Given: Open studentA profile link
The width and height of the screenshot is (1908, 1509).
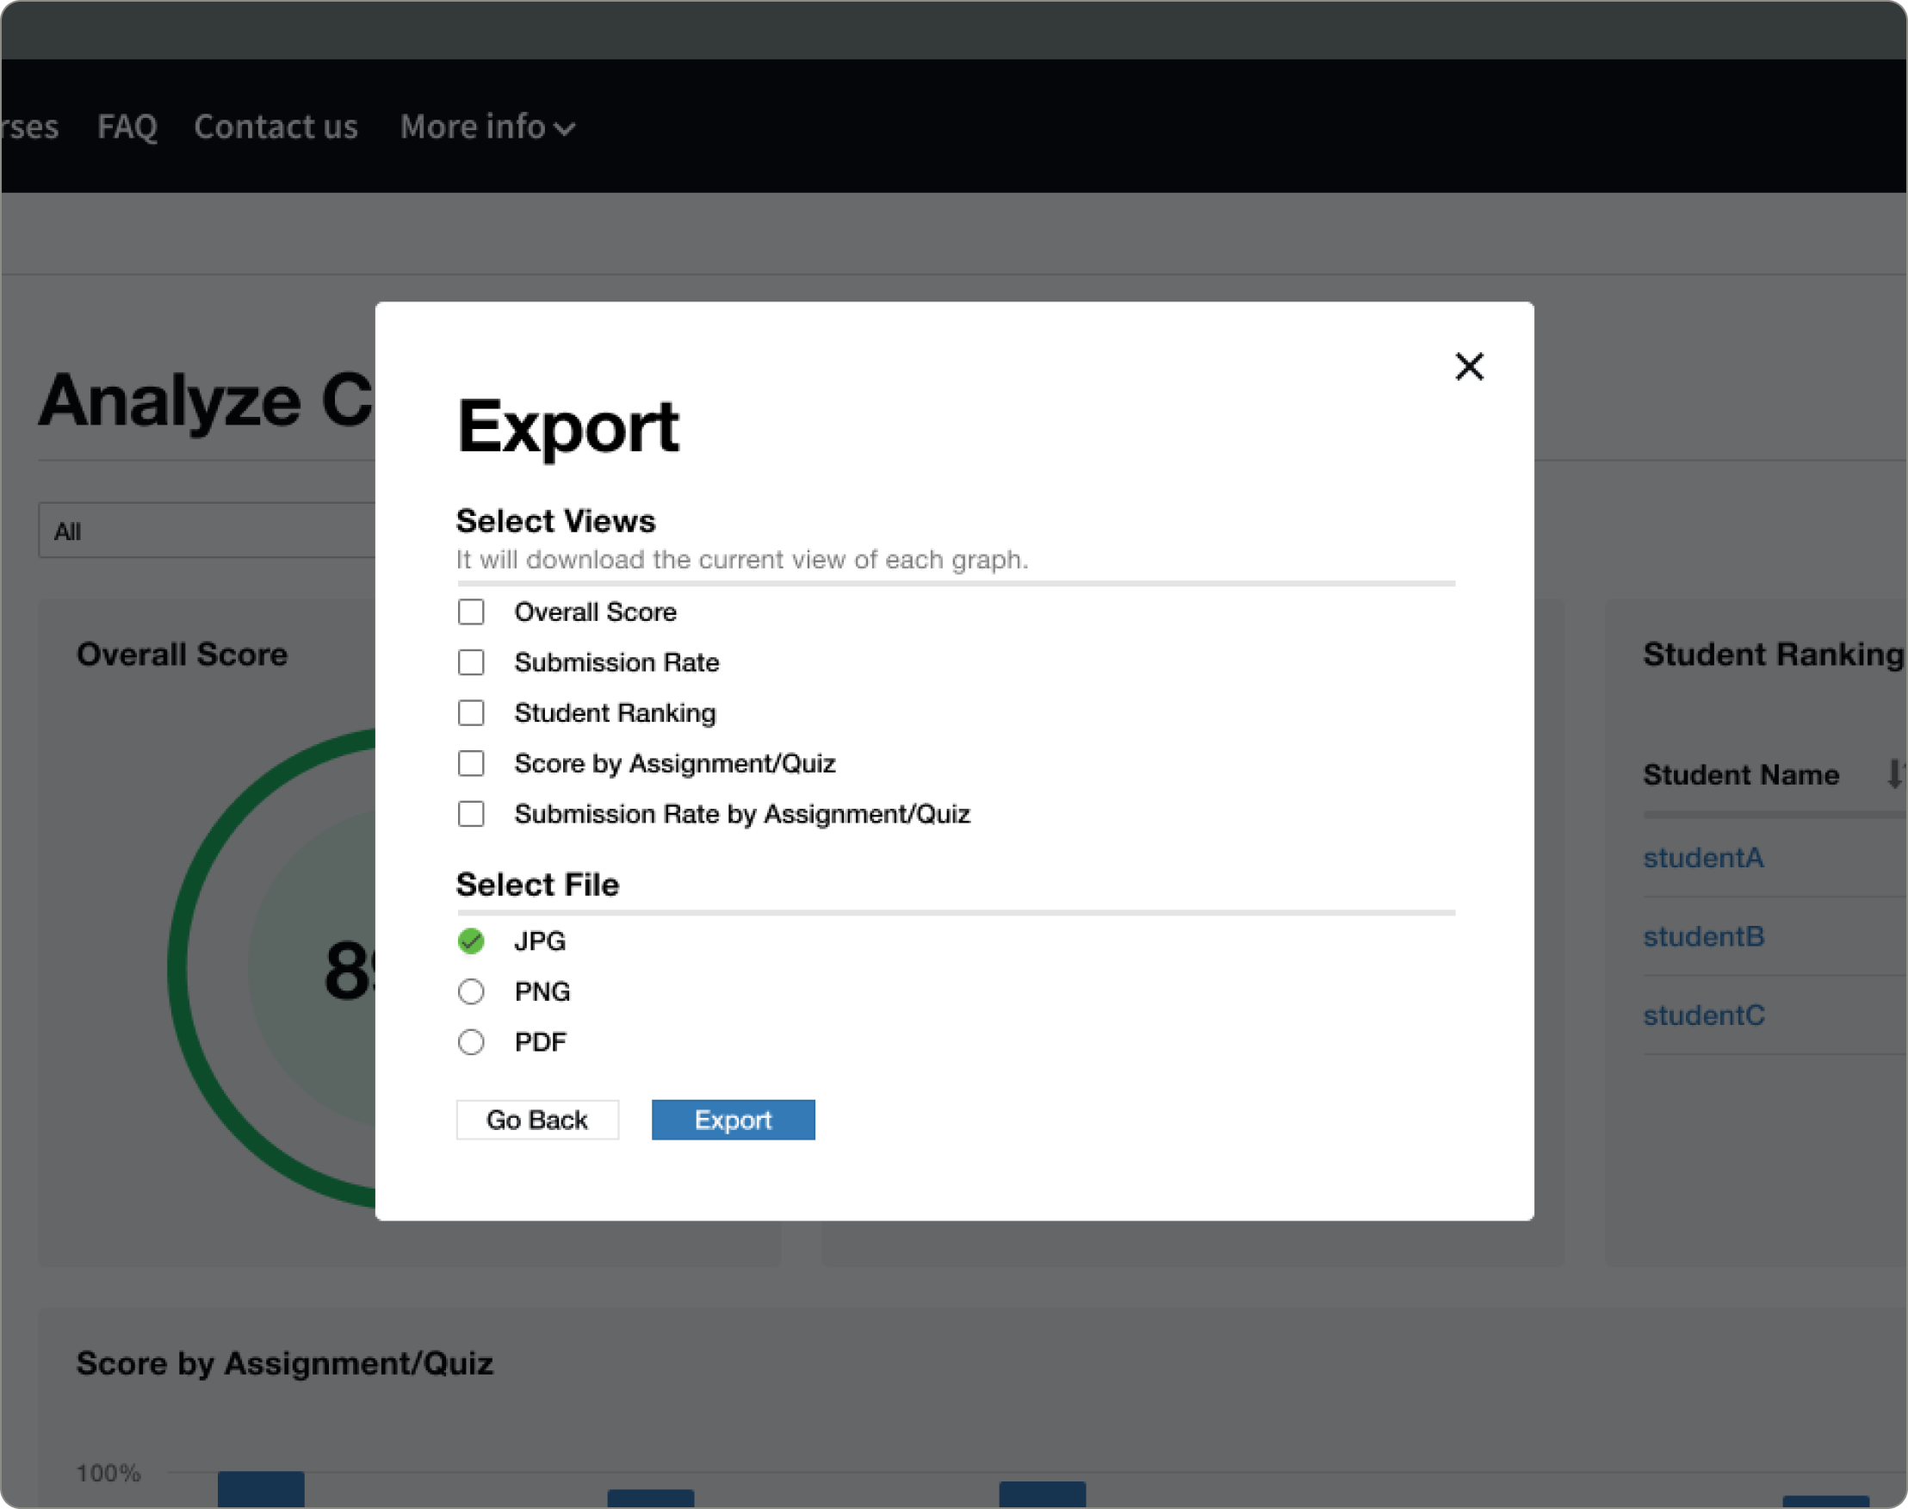Looking at the screenshot, I should (x=1703, y=857).
